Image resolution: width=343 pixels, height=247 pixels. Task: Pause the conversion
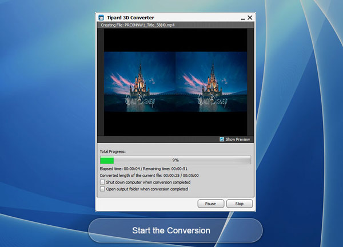click(x=210, y=204)
